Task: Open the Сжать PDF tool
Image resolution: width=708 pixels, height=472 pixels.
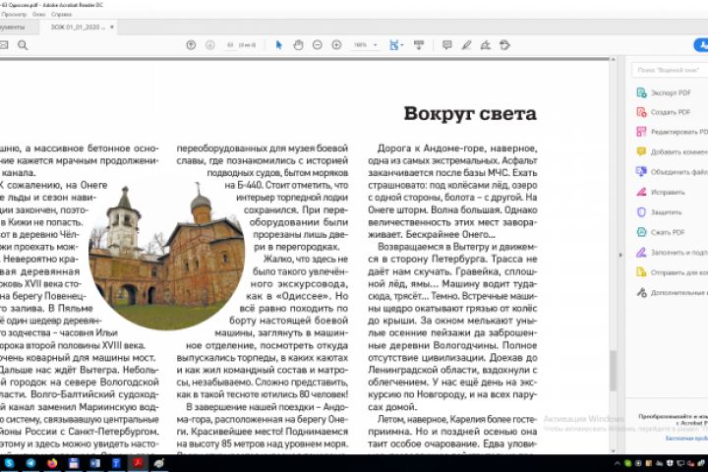Action: 660,232
